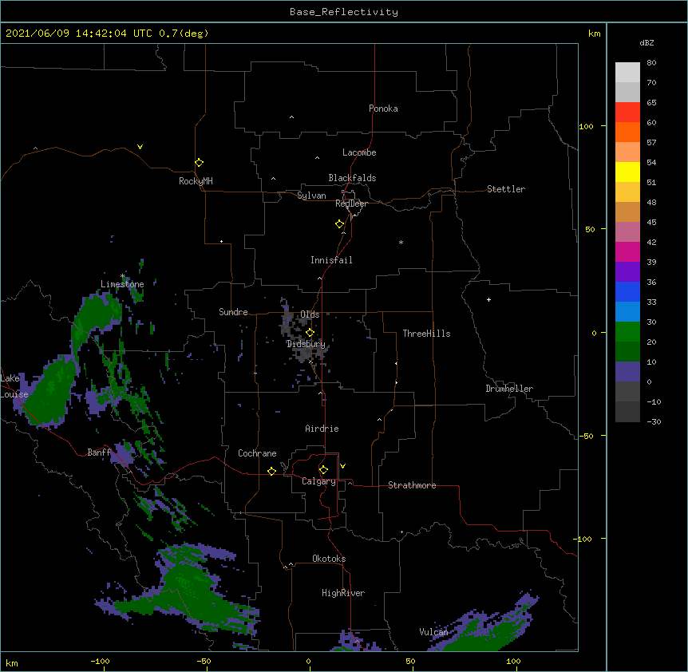Click the Drumheller label
The width and height of the screenshot is (688, 672).
[509, 389]
